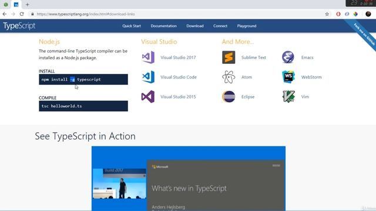
Task: Click the And More... heading
Action: (x=237, y=42)
